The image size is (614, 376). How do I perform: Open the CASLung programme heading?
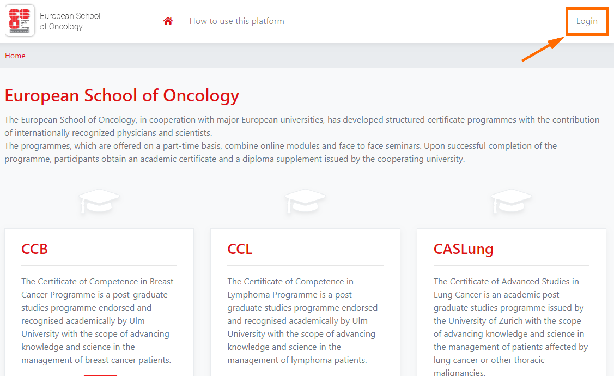pyautogui.click(x=463, y=249)
